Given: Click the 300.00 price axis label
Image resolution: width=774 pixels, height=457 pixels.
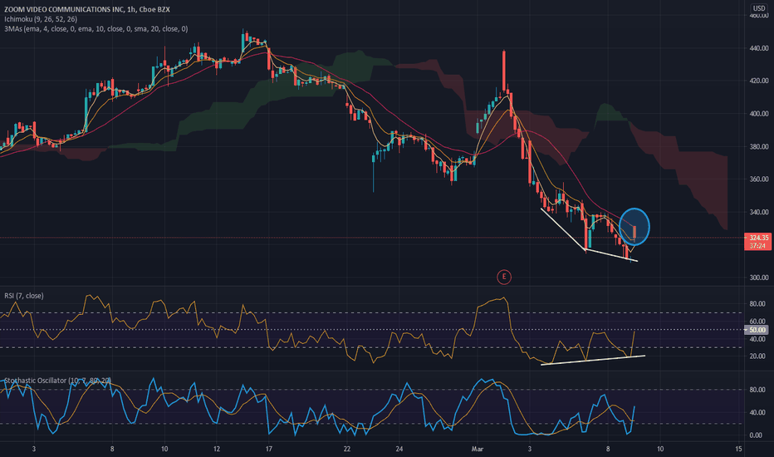Looking at the screenshot, I should pos(759,278).
